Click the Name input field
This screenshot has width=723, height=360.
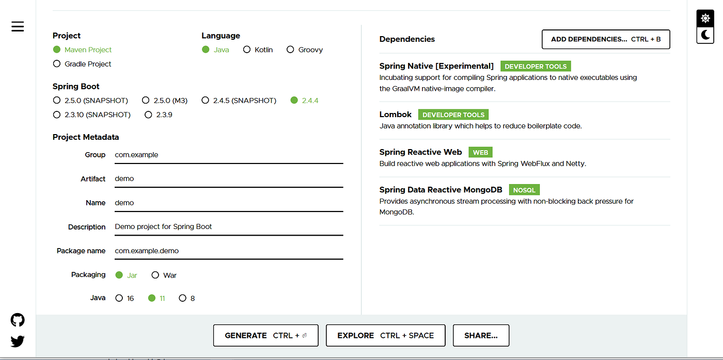pos(229,203)
